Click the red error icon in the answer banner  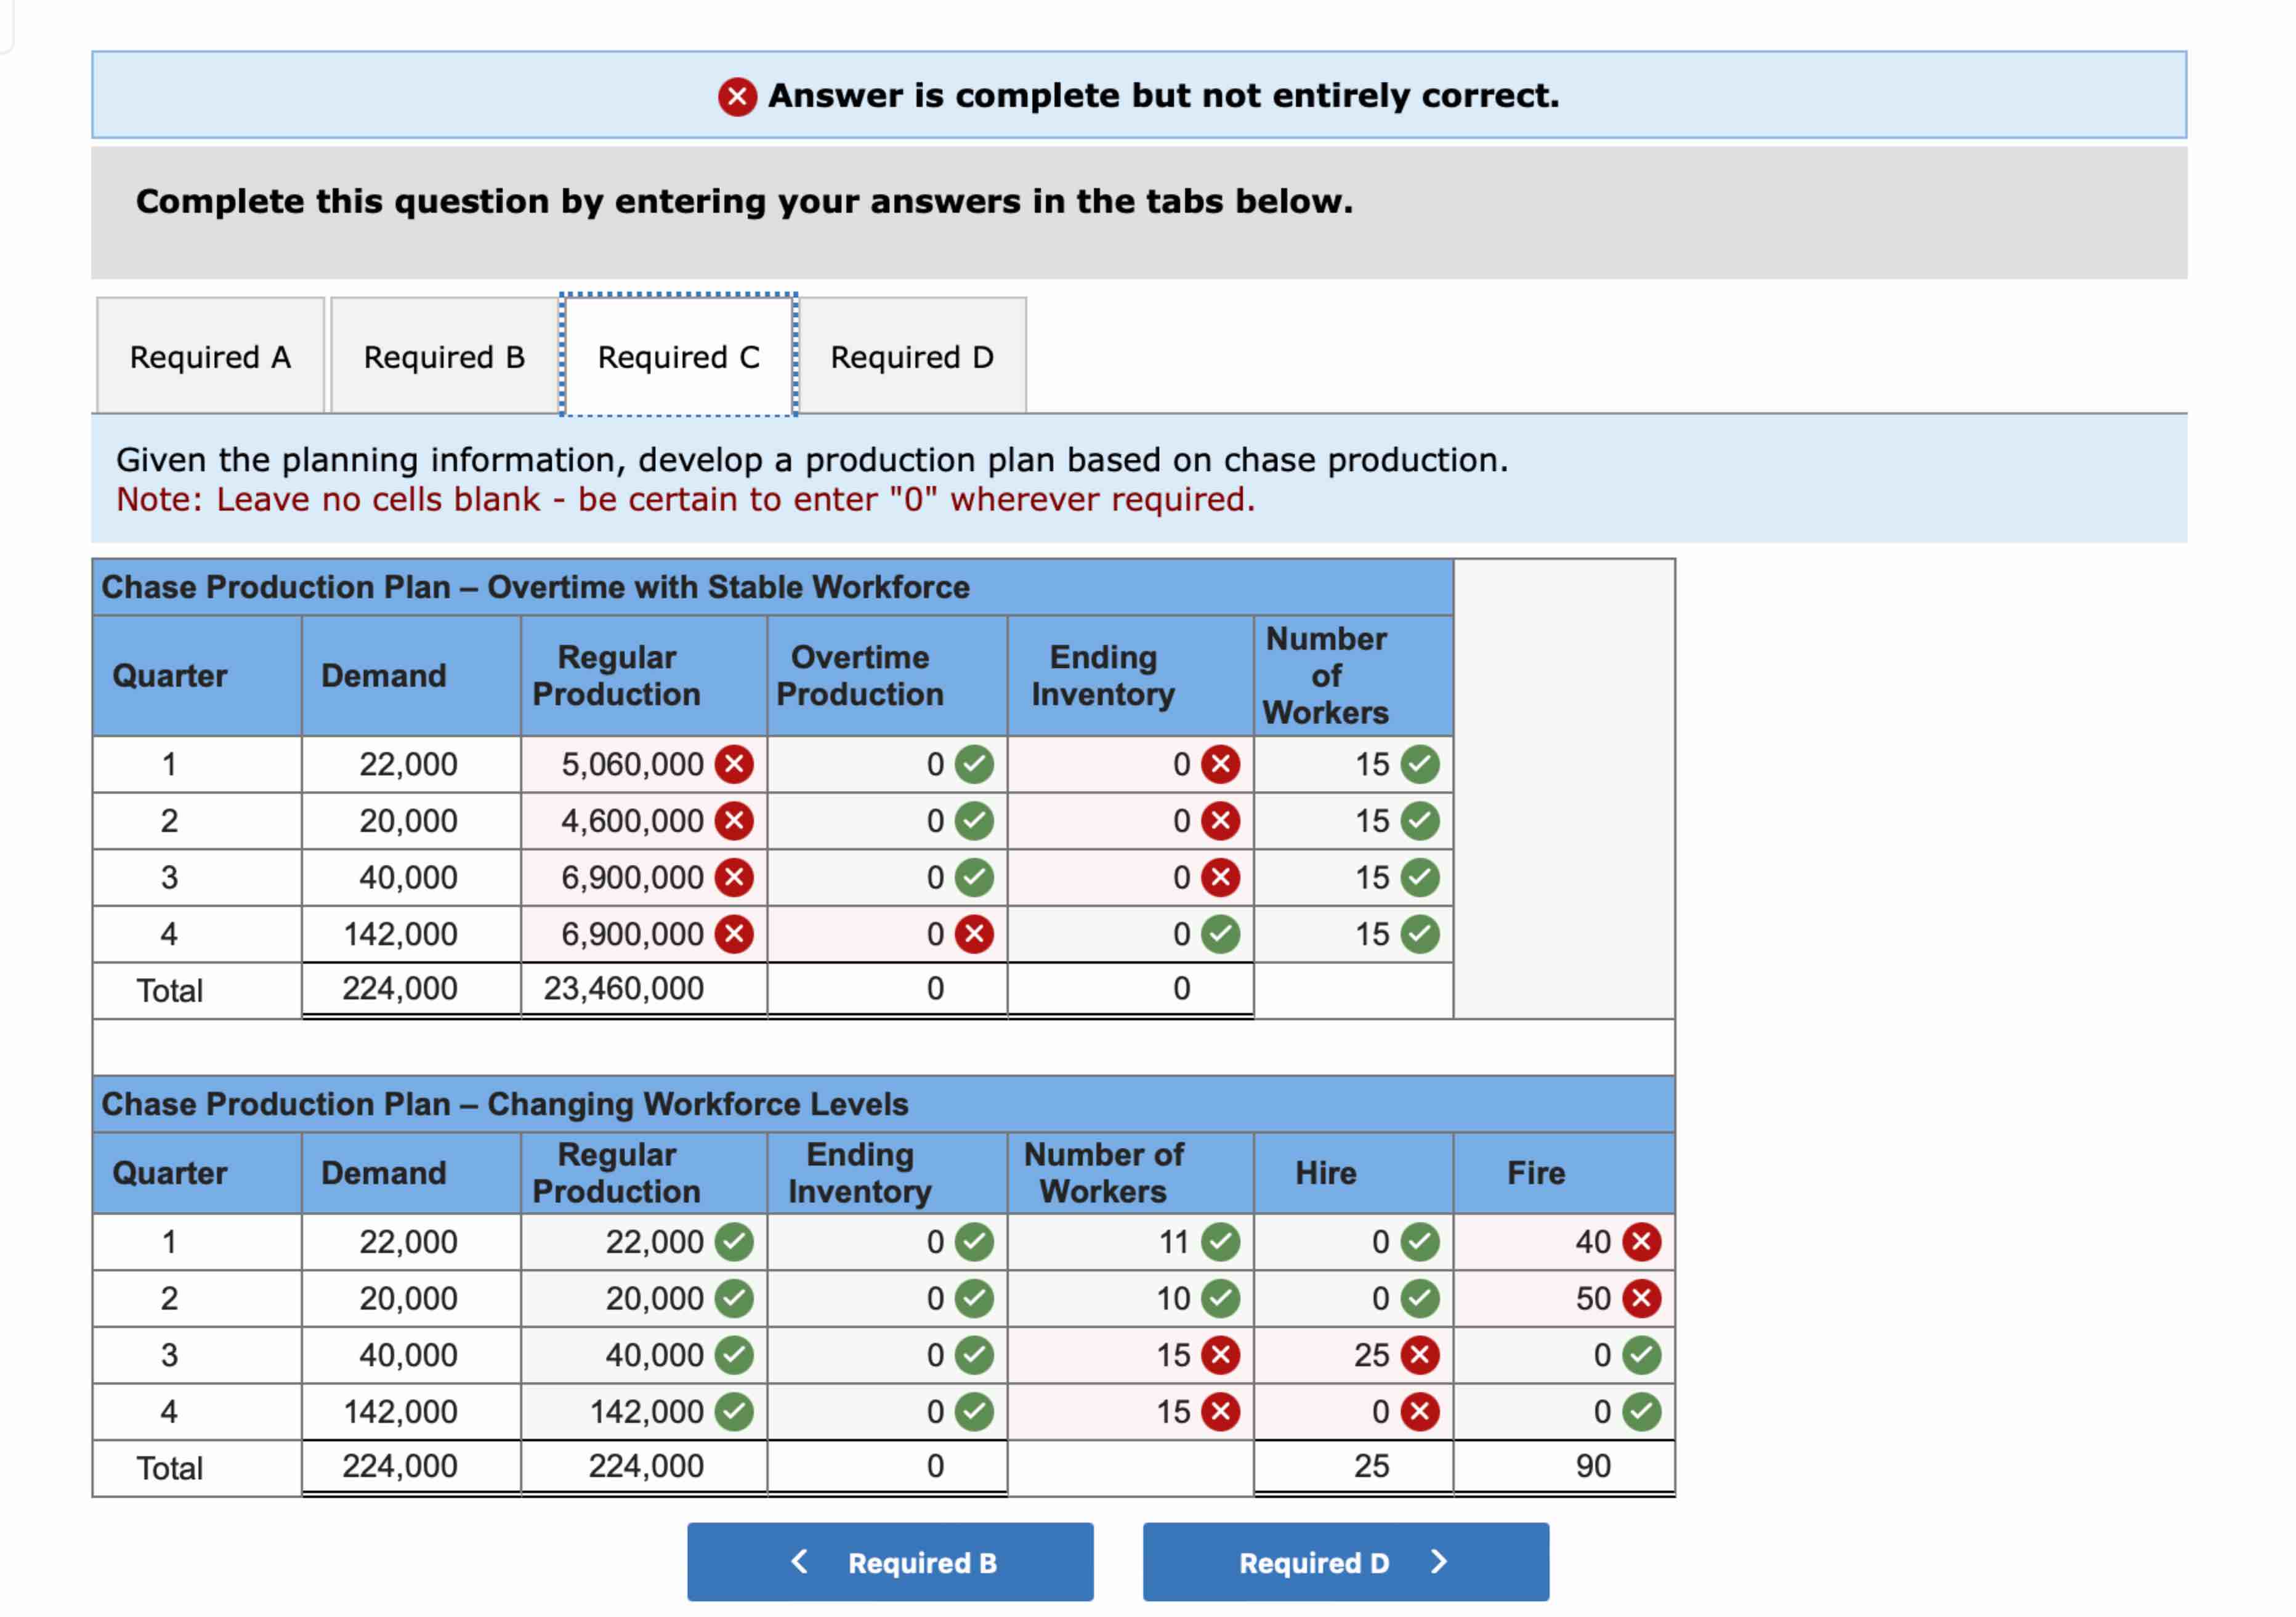tap(737, 96)
